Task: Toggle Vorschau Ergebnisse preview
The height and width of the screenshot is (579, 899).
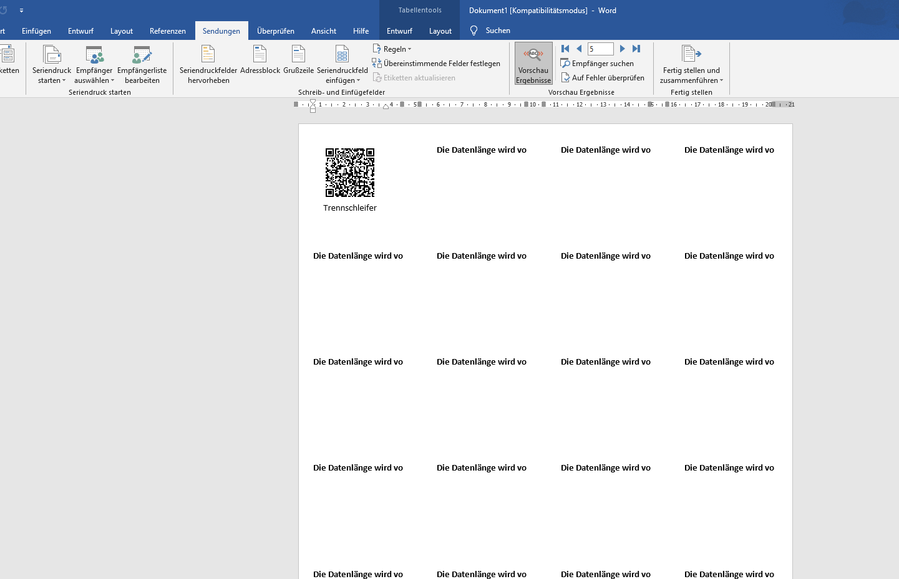Action: (533, 64)
